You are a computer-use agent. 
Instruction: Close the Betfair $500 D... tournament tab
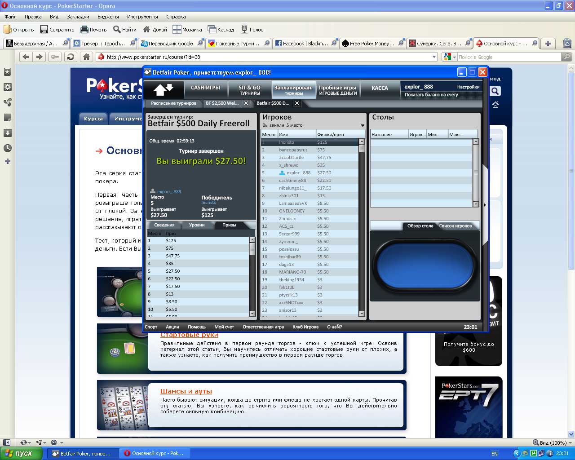296,103
